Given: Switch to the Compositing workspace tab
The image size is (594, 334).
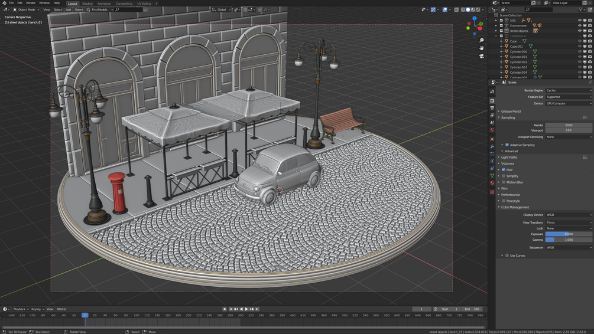Looking at the screenshot, I should (124, 4).
